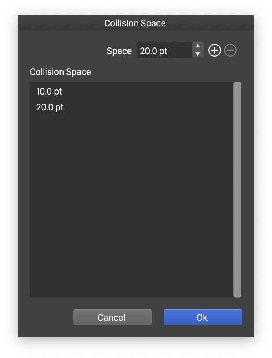Image resolution: width=272 pixels, height=358 pixels.
Task: Decrease Space value with the down arrow
Action: click(198, 54)
